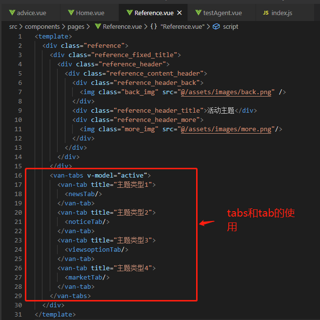
Task: Click Vue icon on advice.vue tab
Action: point(12,13)
